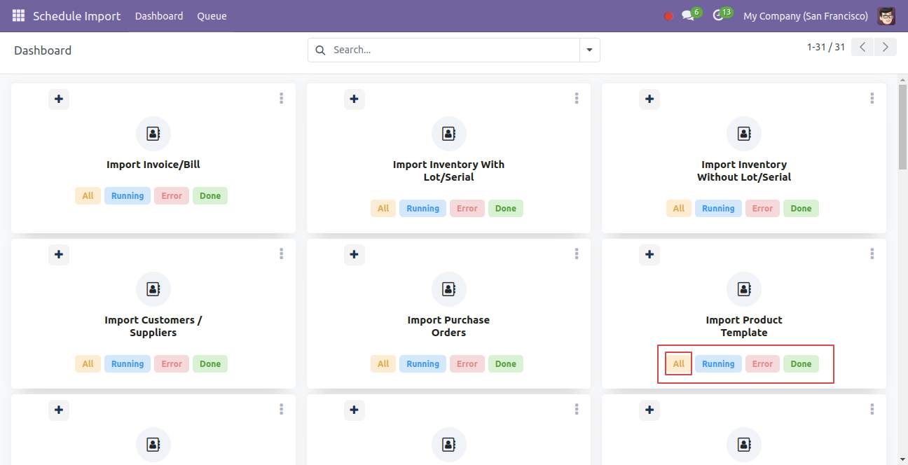908x465 pixels.
Task: Click the Import Invoice/Bill card title
Action: click(153, 165)
